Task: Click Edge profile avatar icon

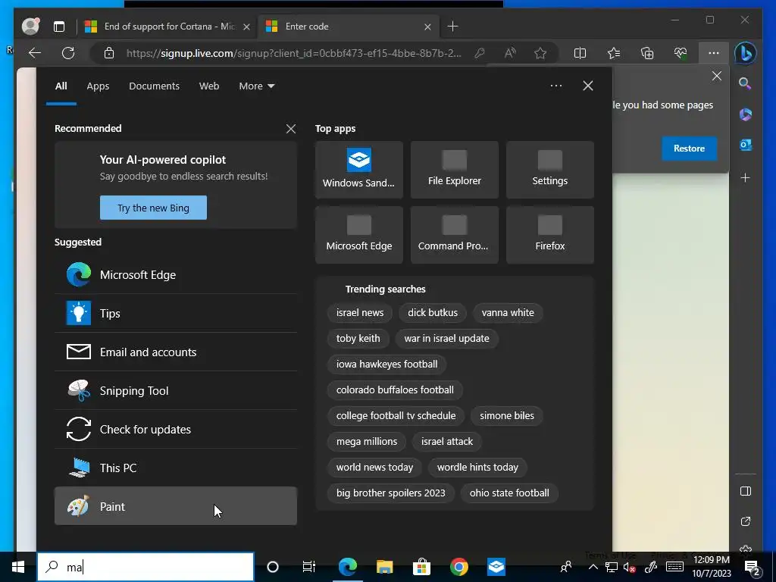Action: click(30, 27)
